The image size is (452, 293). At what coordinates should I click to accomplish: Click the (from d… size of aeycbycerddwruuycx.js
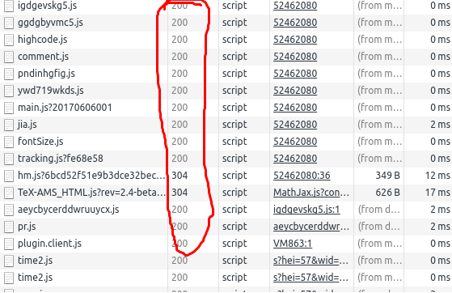click(x=379, y=210)
